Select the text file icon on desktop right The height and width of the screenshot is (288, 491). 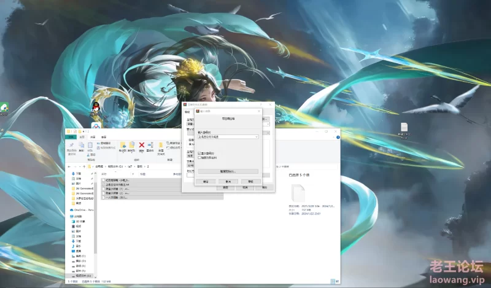pos(404,127)
